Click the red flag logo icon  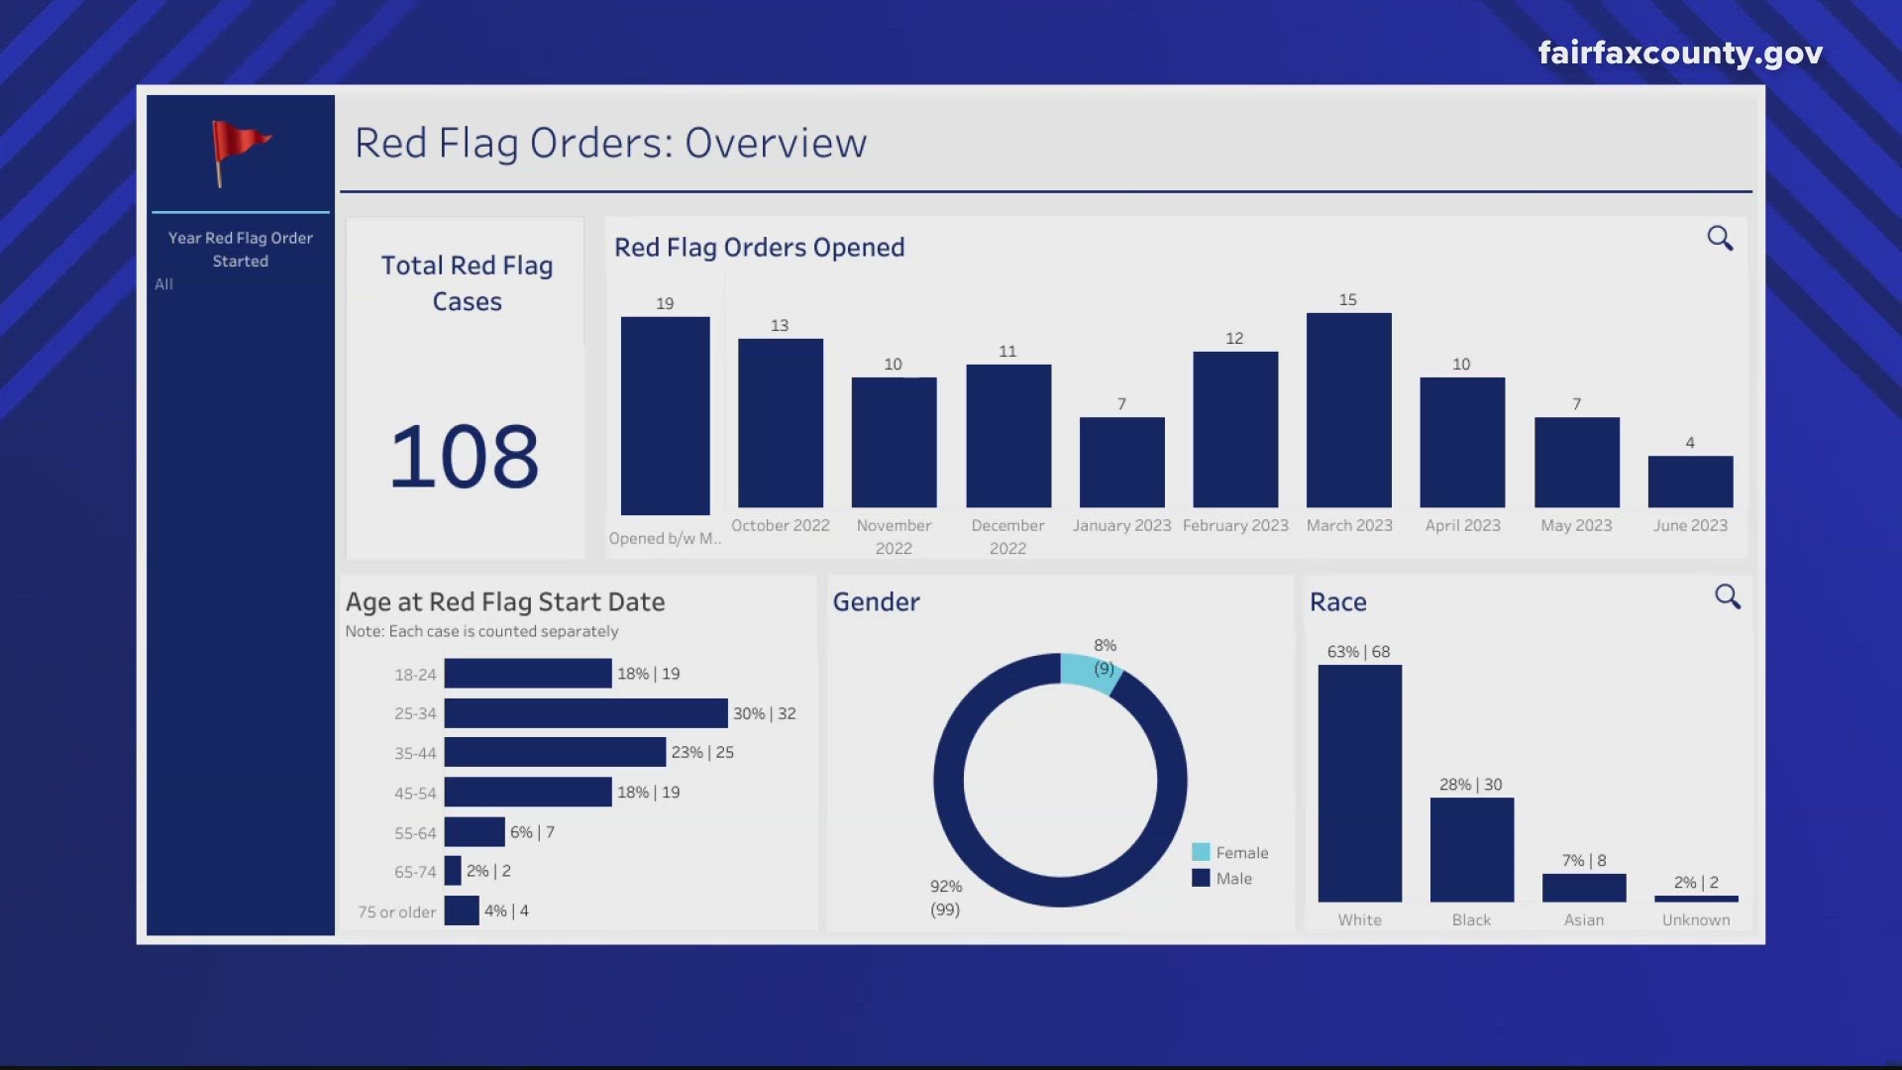[241, 153]
